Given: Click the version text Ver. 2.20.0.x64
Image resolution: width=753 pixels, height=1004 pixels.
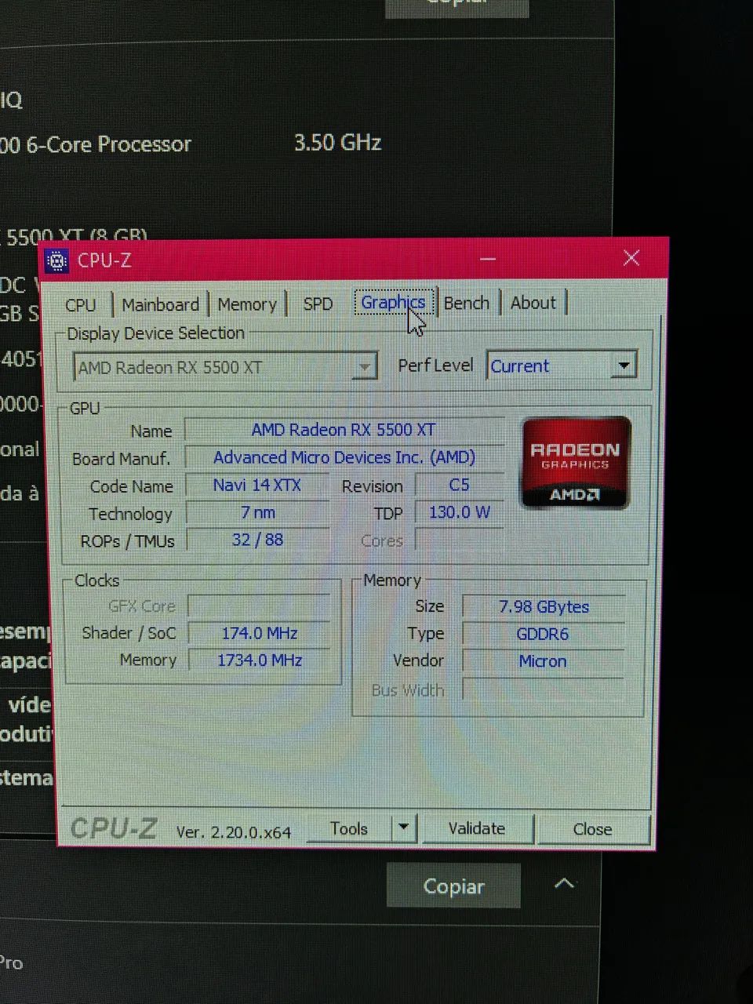Looking at the screenshot, I should pyautogui.click(x=234, y=832).
